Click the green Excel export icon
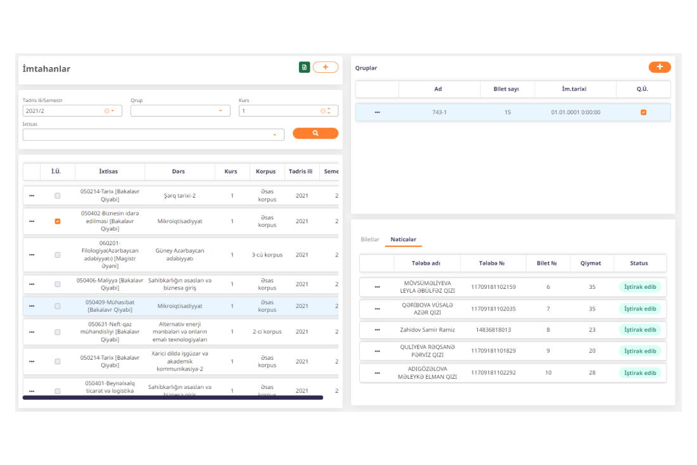The height and width of the screenshot is (465, 697). 304,67
